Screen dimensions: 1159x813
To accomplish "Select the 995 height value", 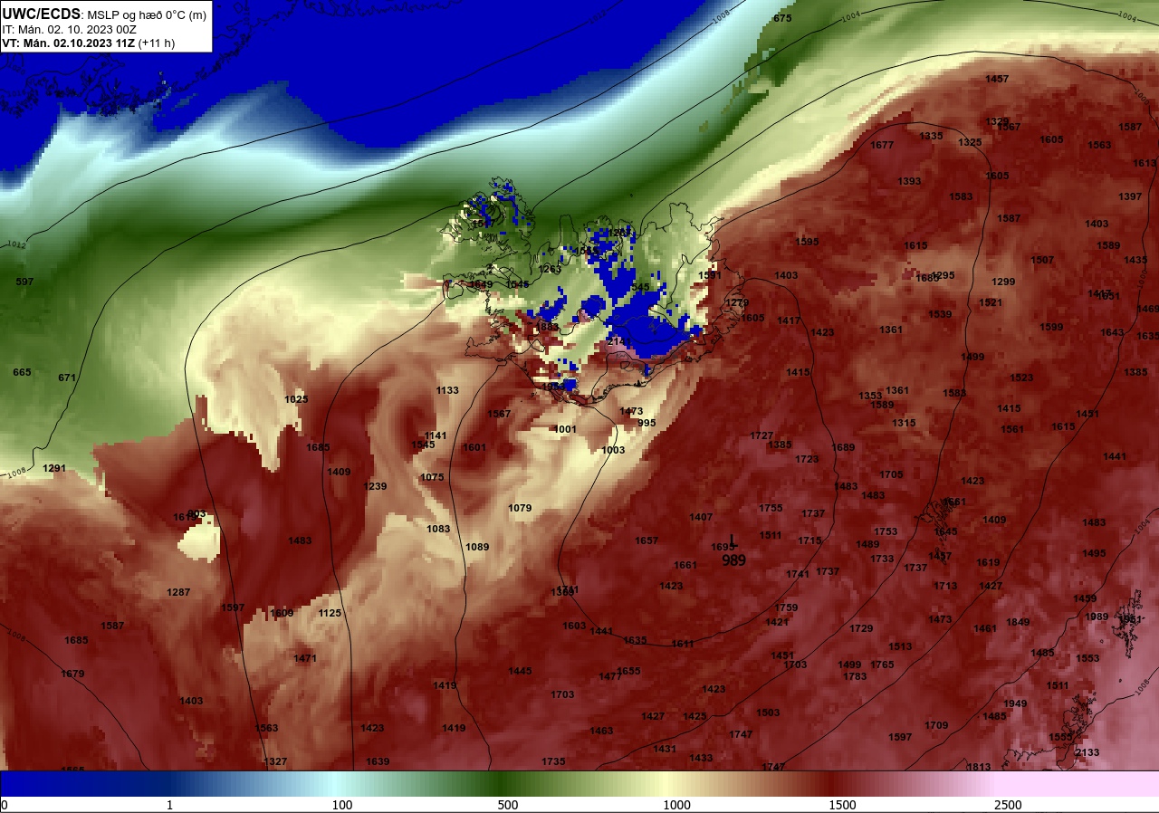I will [x=647, y=423].
